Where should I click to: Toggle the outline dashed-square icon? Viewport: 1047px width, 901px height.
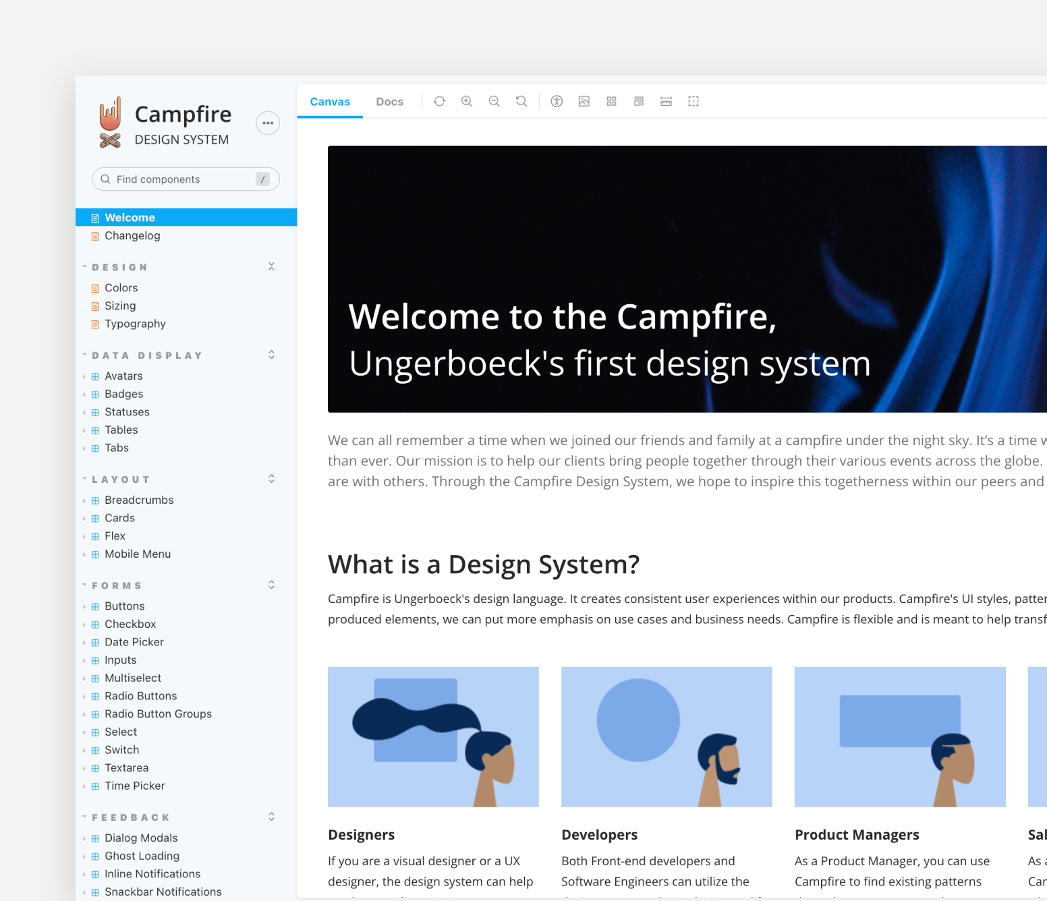(694, 101)
